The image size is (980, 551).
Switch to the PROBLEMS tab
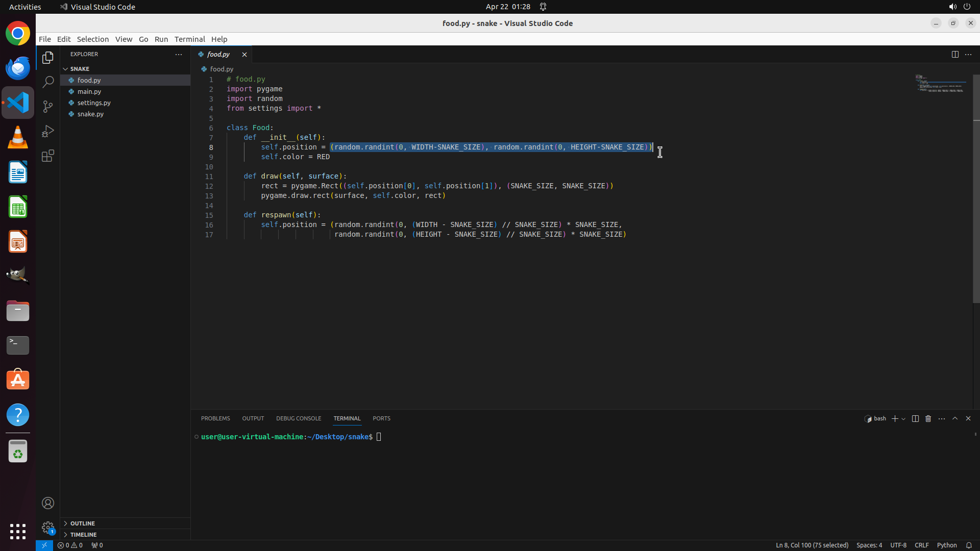[215, 418]
